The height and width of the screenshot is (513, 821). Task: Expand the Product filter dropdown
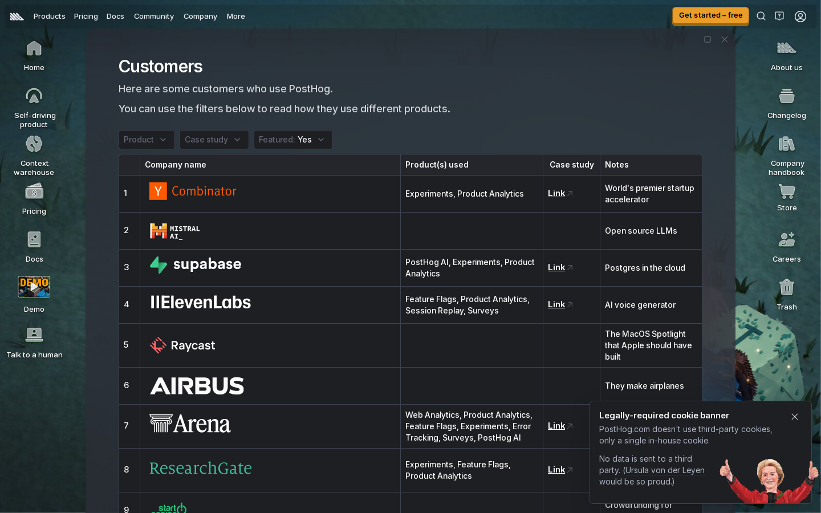(x=147, y=140)
